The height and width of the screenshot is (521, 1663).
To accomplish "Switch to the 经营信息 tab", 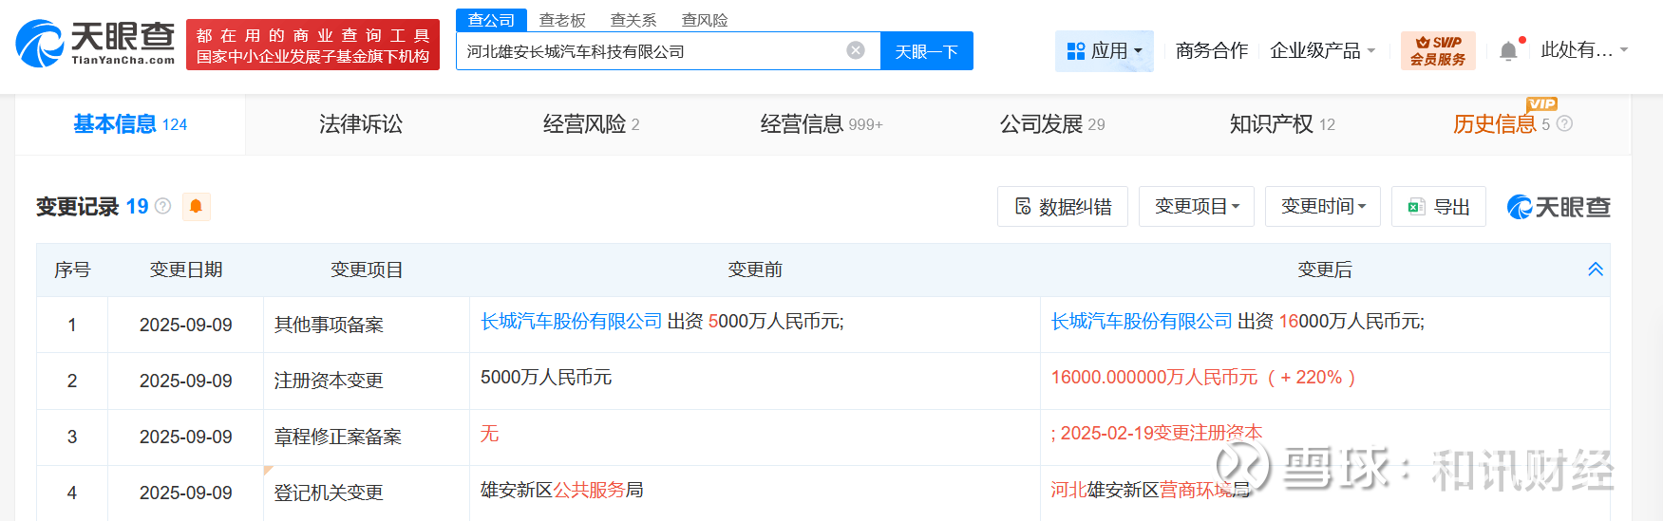I will 822,124.
